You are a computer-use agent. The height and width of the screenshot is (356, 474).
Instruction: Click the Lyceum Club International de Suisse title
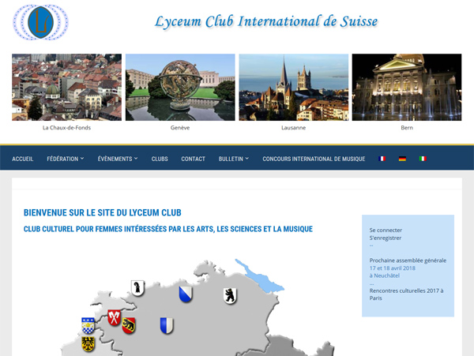pyautogui.click(x=266, y=22)
